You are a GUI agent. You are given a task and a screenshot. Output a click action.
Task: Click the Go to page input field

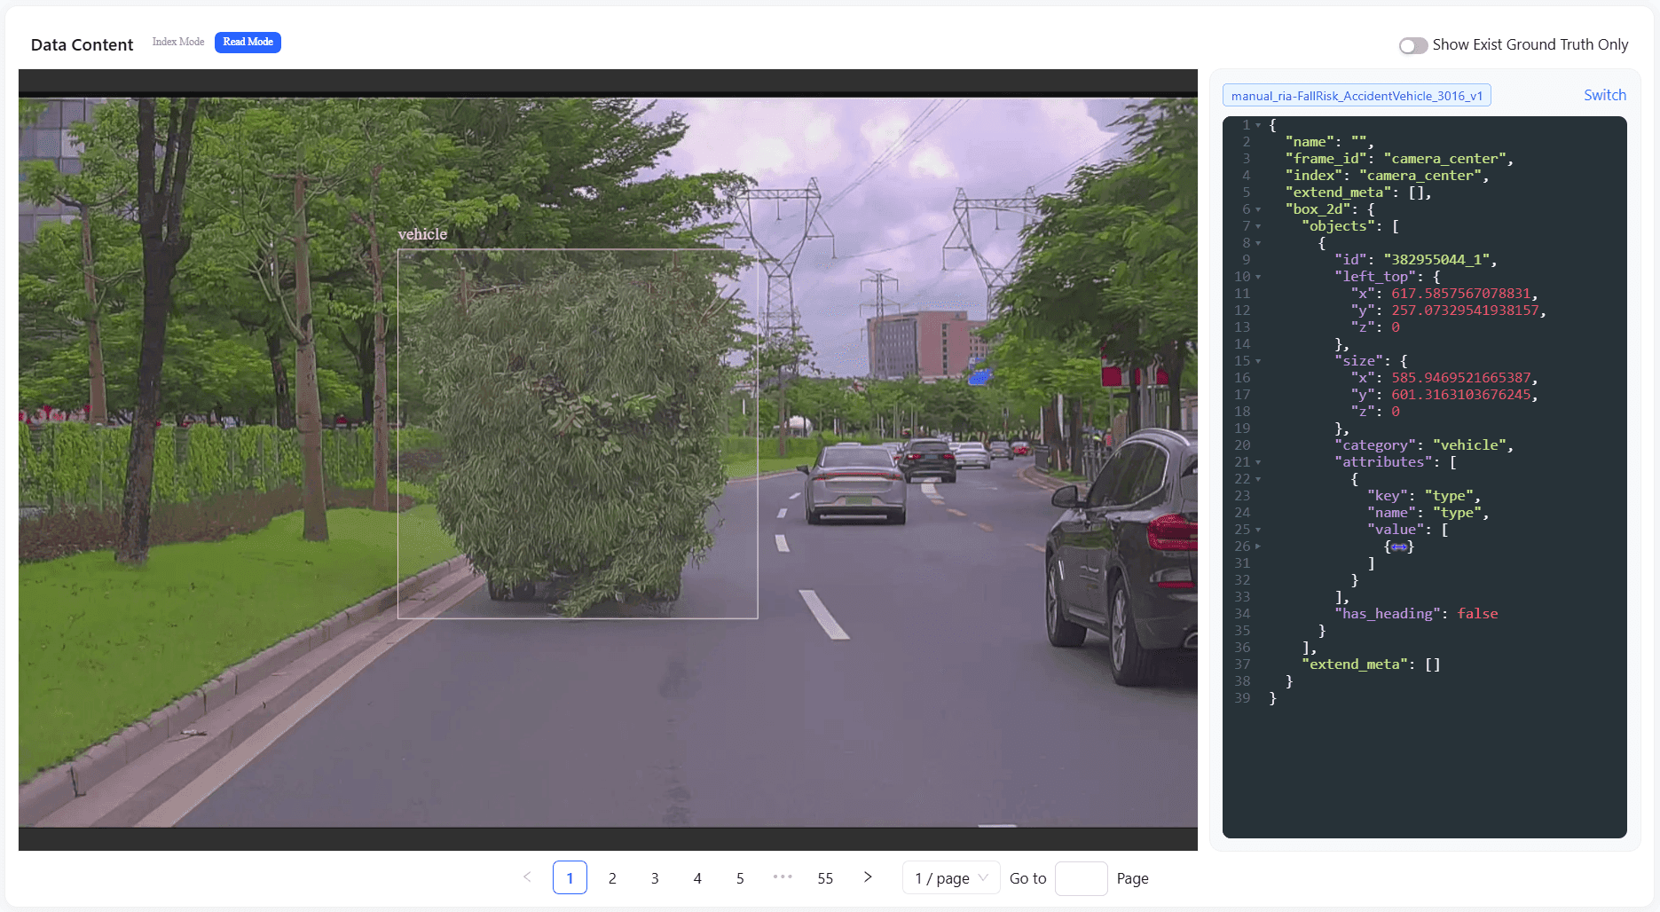click(1081, 878)
